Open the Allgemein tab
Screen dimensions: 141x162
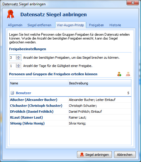click(x=15, y=25)
